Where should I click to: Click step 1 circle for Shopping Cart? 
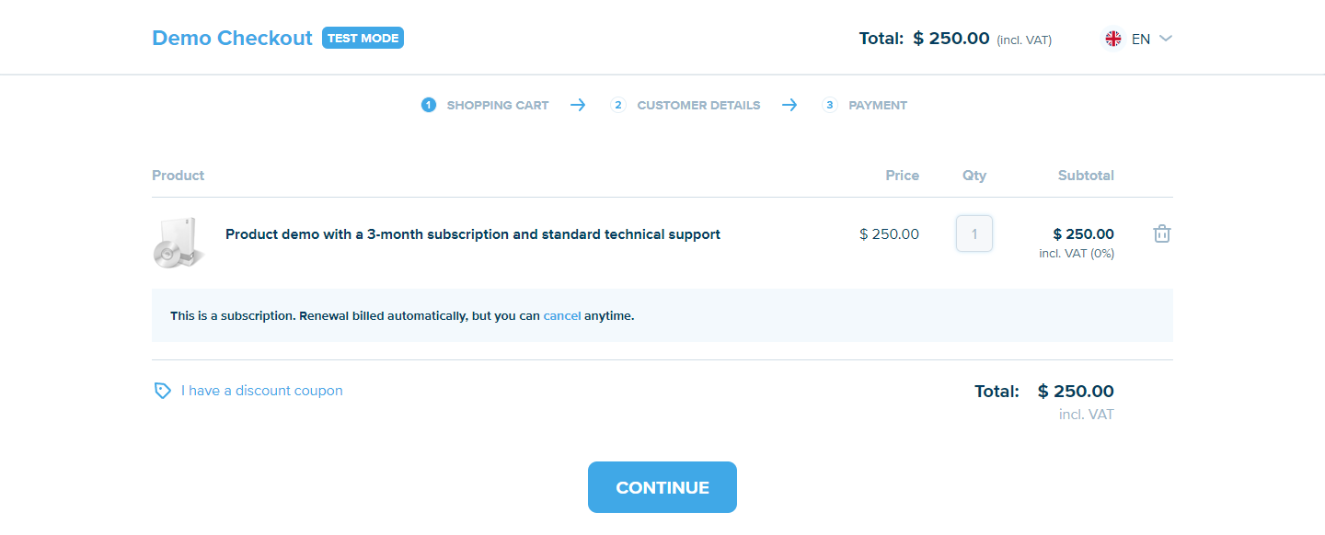pyautogui.click(x=428, y=105)
